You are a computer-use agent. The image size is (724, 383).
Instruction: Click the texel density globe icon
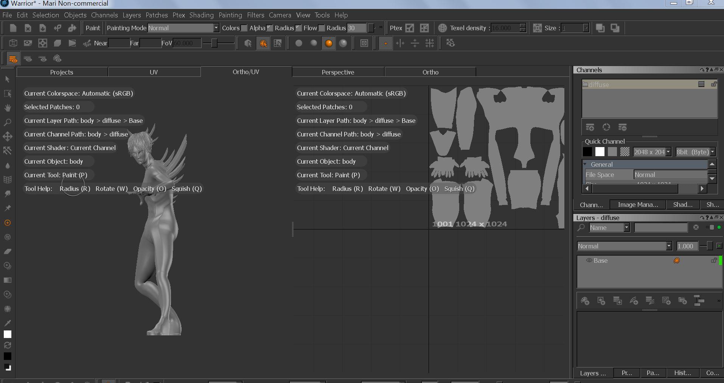(x=442, y=28)
